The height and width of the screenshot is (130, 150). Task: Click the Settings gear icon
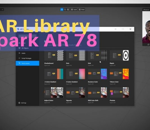(19, 103)
